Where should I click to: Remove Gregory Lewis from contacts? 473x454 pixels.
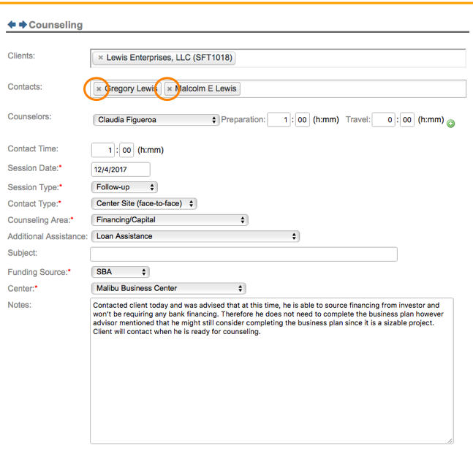coord(99,88)
